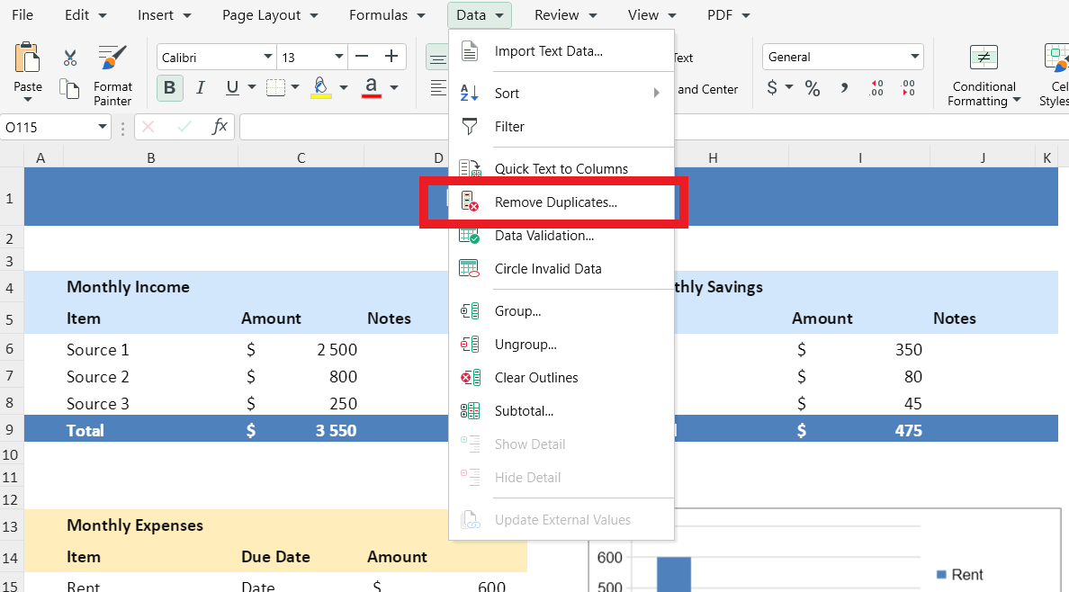Screen dimensions: 1069x592
Task: Click the Cut scissors icon
Action: click(70, 58)
